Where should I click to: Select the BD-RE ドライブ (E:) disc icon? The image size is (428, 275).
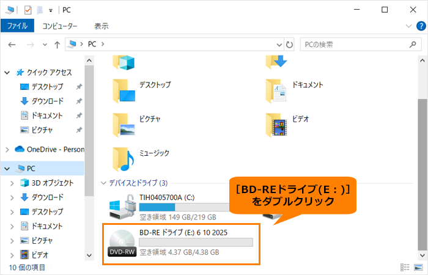122,243
